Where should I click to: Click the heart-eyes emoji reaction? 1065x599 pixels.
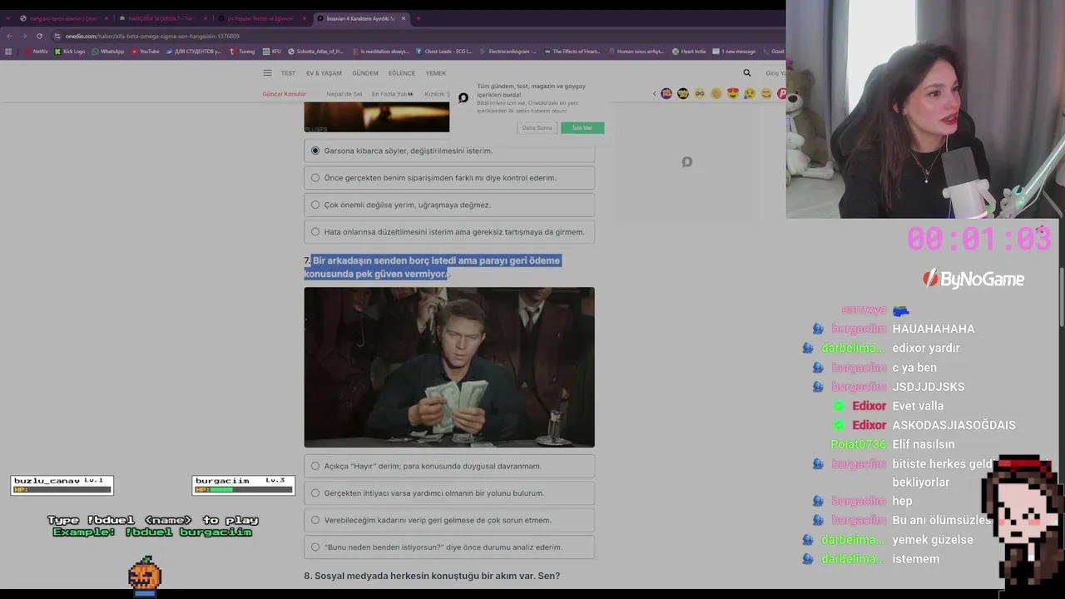pos(733,94)
